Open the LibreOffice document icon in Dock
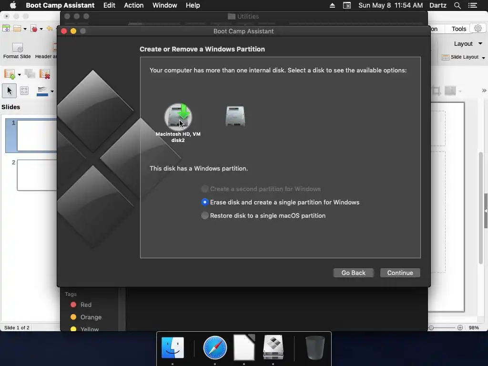The width and height of the screenshot is (488, 366). (x=244, y=347)
